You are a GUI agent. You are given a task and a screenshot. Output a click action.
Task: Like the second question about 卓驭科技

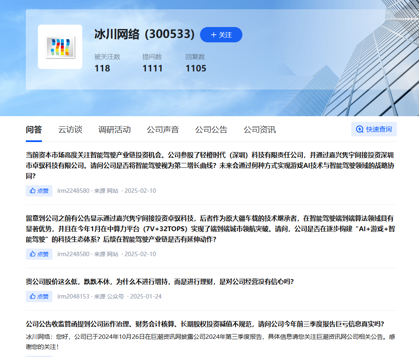pos(39,254)
